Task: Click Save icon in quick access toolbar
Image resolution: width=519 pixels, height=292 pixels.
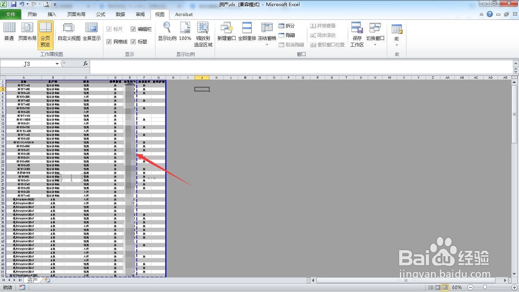Action: click(13, 4)
